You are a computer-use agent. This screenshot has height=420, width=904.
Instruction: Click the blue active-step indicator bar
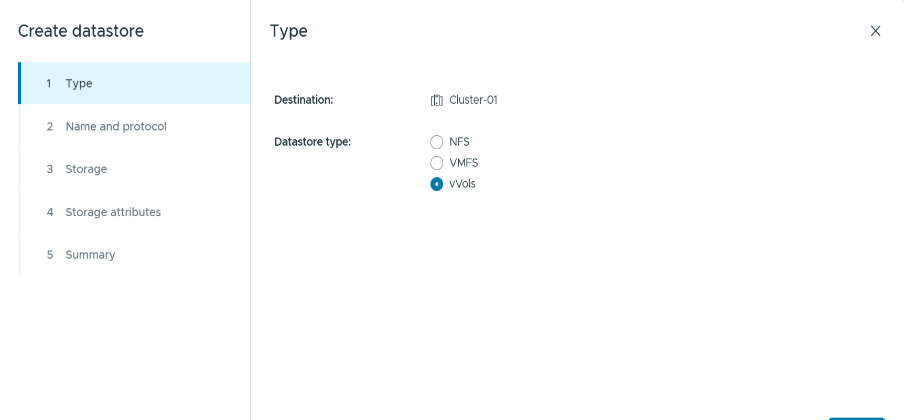(19, 83)
